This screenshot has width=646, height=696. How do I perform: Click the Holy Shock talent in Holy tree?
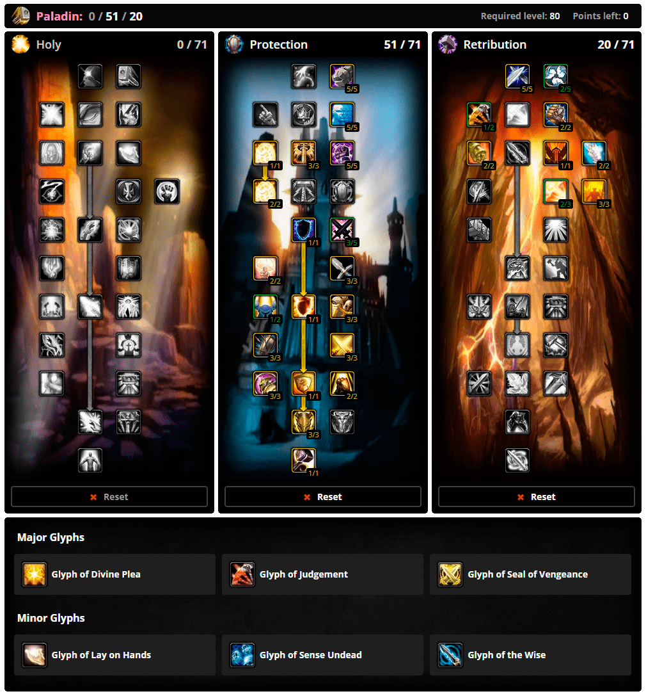click(90, 307)
